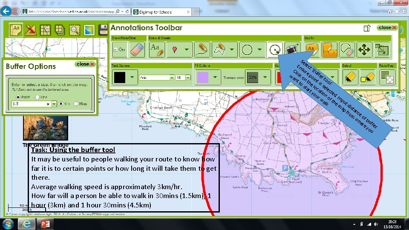Toggle the Fade Map icon
This screenshot has width=409, height=230.
tap(387, 77)
